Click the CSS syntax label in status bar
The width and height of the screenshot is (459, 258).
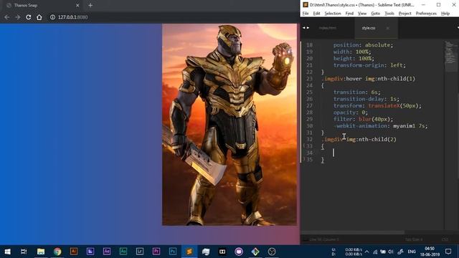445,239
